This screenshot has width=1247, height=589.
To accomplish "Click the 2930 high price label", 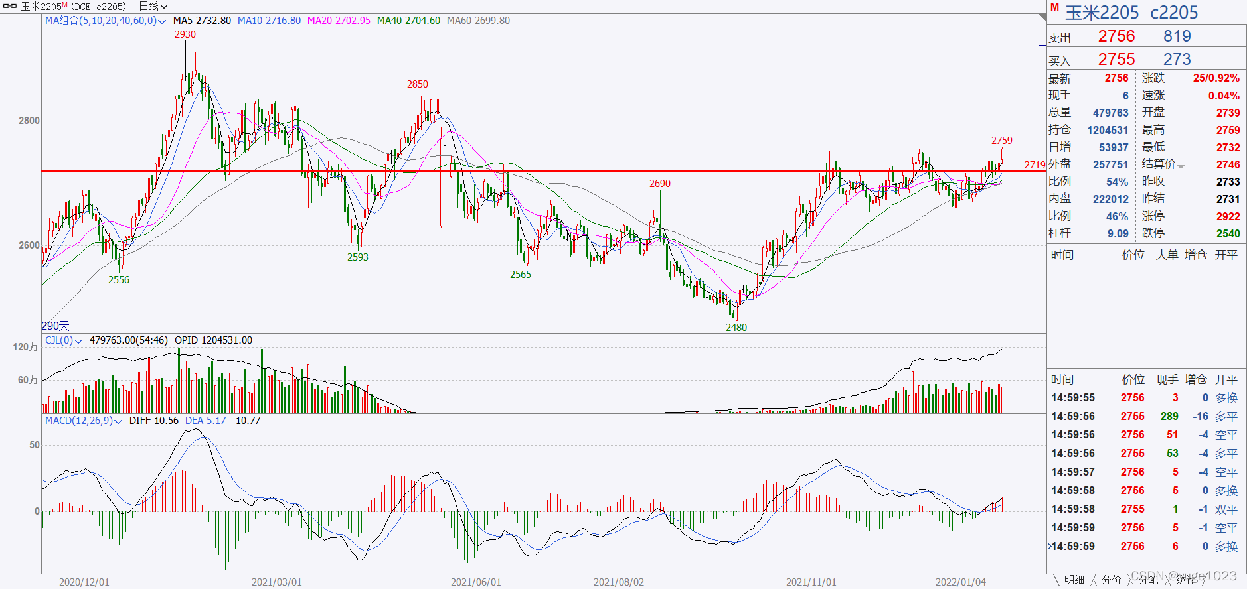I will pyautogui.click(x=185, y=34).
